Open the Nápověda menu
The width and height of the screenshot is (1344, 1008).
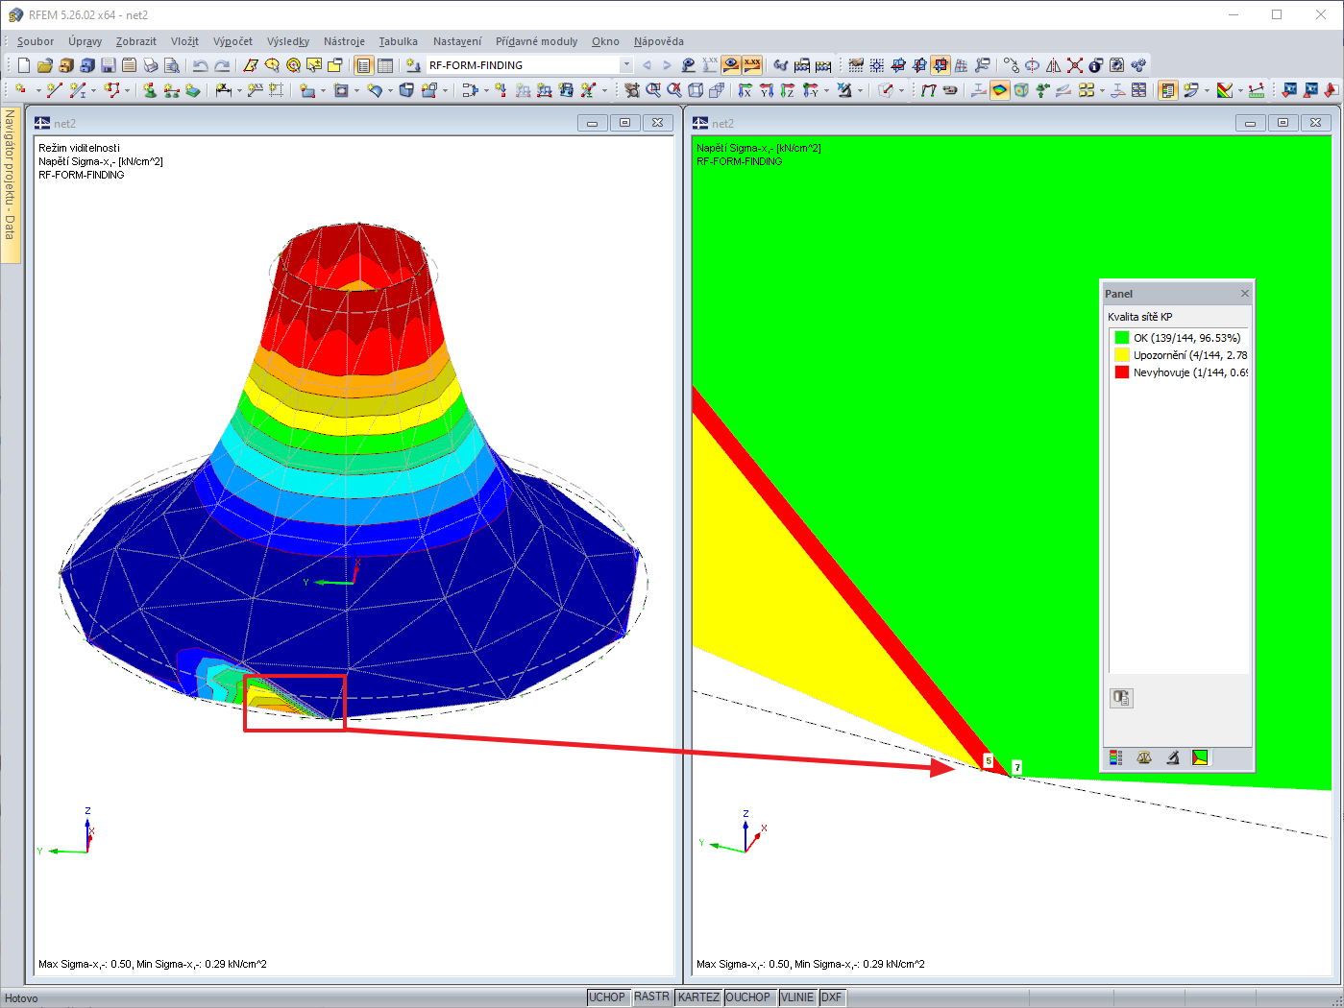click(x=659, y=41)
